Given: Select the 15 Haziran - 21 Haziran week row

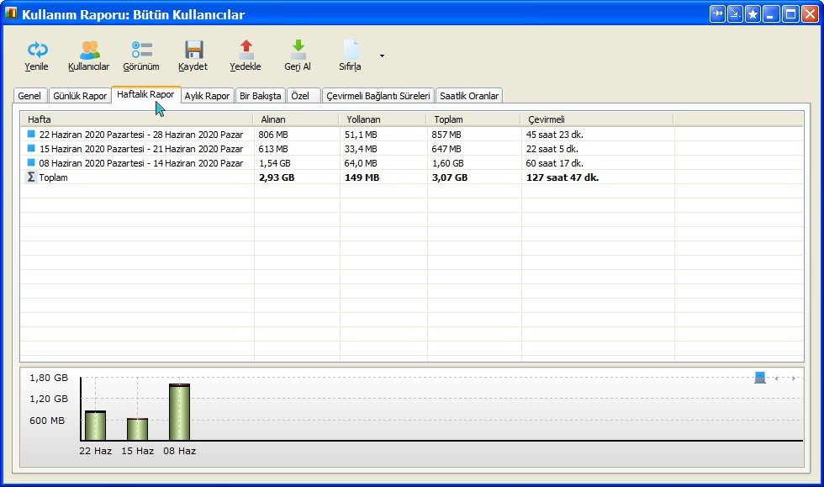Looking at the screenshot, I should tap(412, 149).
